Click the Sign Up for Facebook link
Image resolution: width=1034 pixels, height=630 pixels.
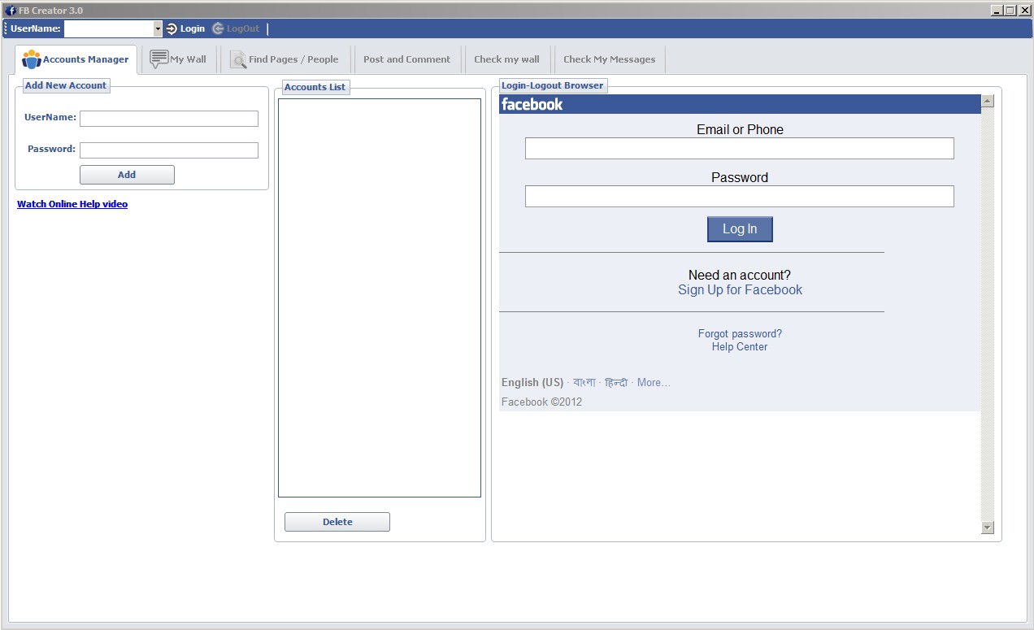click(740, 290)
